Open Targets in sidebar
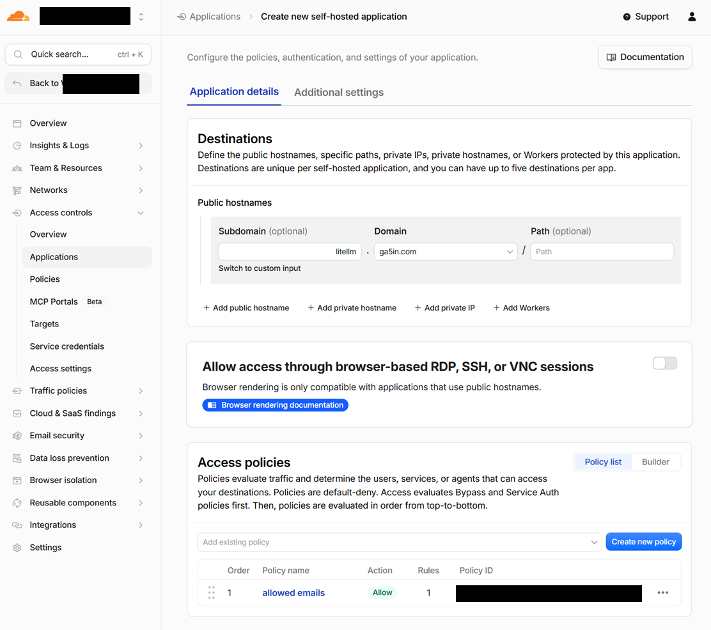 point(45,324)
